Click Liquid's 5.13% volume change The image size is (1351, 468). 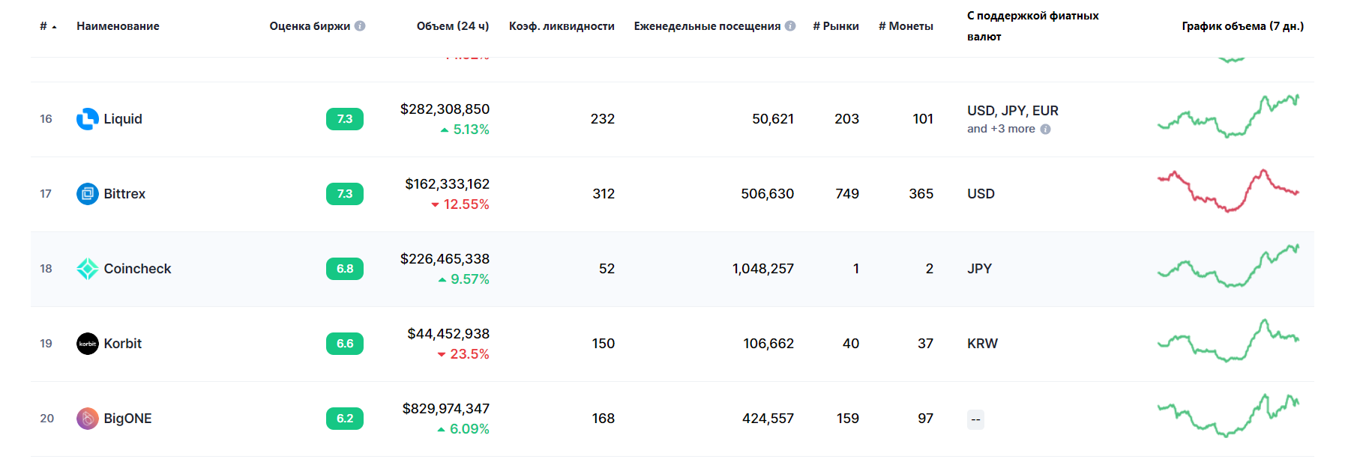465,130
